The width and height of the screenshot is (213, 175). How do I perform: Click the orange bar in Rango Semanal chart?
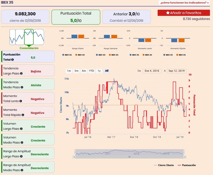[x=114, y=37]
